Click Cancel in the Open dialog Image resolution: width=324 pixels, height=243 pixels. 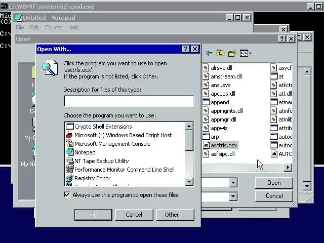274,196
